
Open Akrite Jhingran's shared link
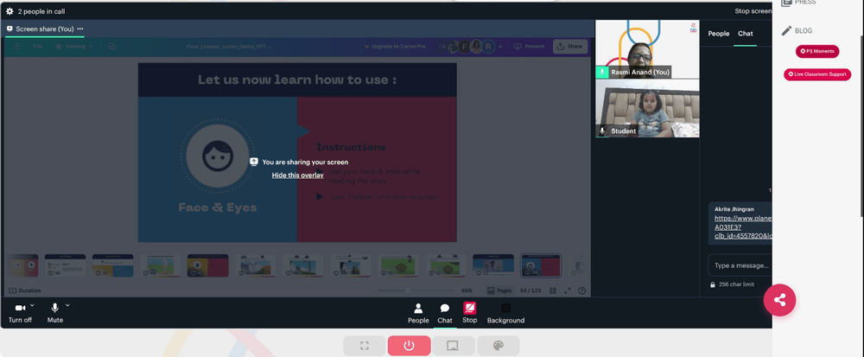[743, 227]
